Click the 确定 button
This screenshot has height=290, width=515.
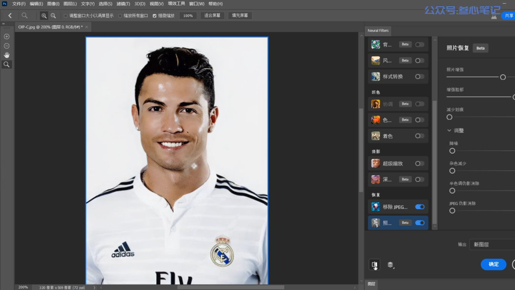[494, 264]
